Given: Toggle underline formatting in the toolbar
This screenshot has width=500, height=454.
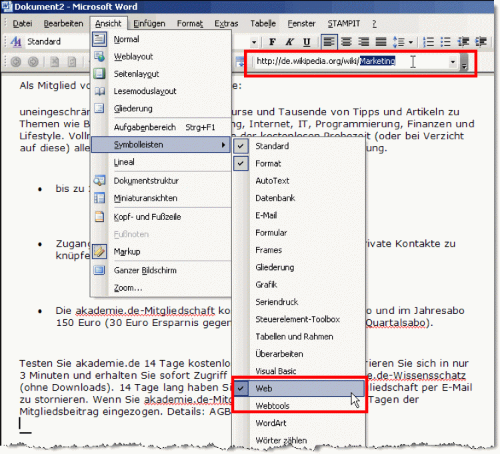Looking at the screenshot, I should click(x=306, y=42).
